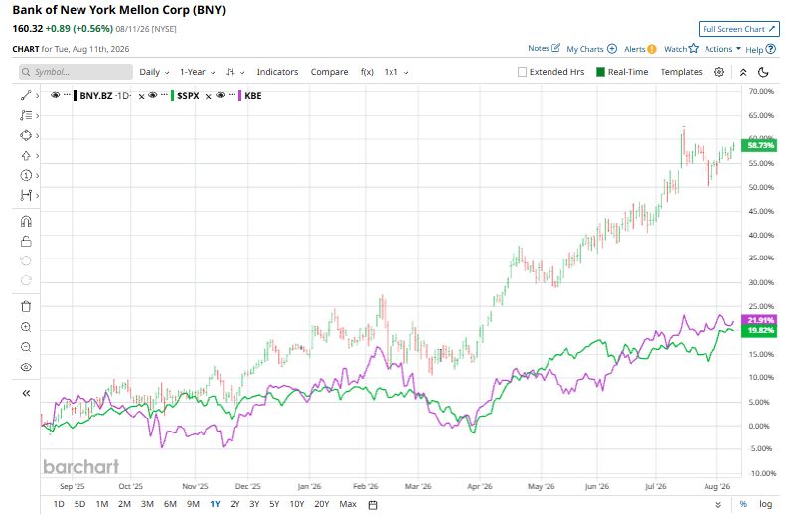
Task: Select the 9M range button
Action: pos(193,504)
